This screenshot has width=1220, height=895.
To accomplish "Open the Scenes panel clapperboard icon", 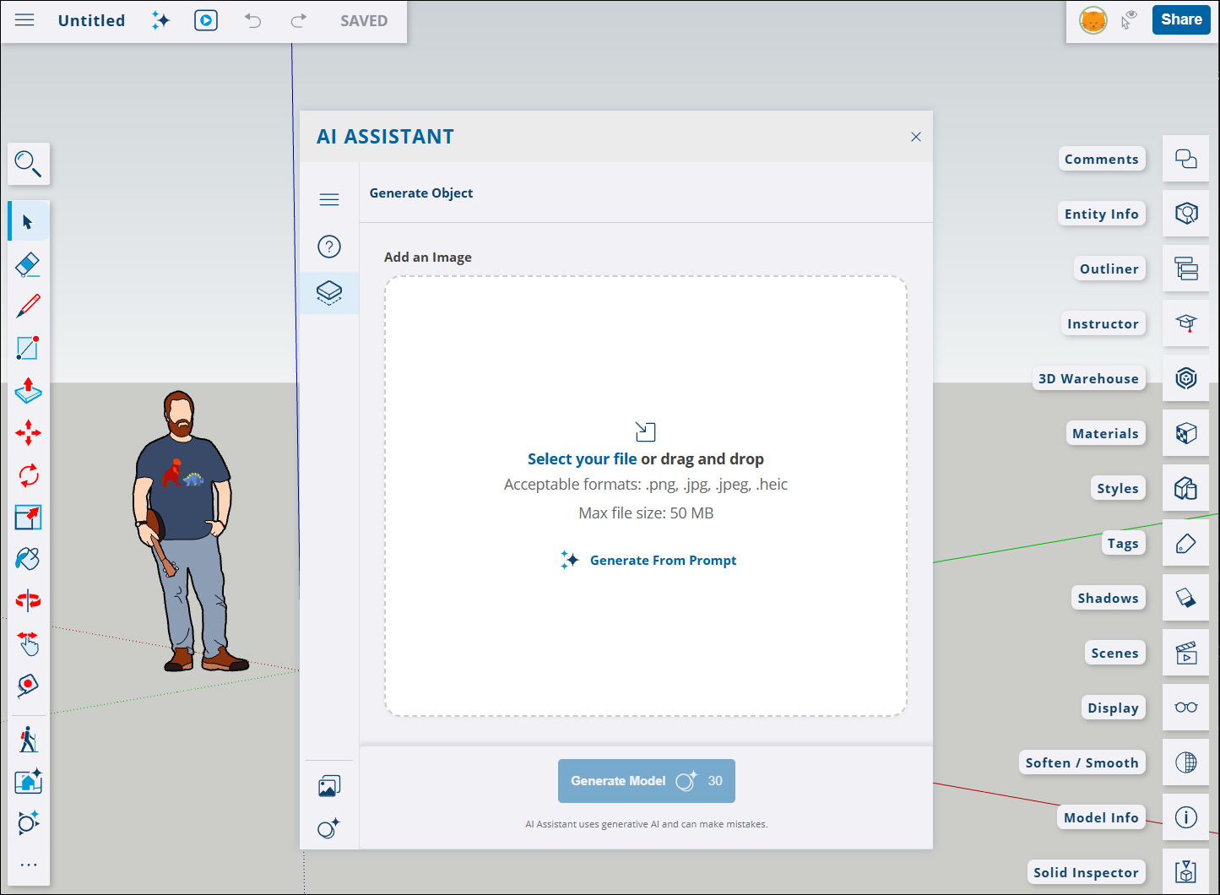I will (1185, 652).
